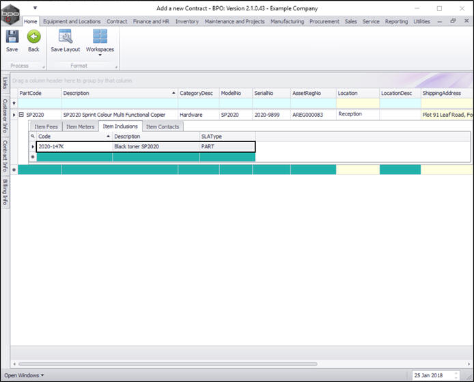
Task: Collapse the SP2020 row expander
Action: (x=21, y=115)
